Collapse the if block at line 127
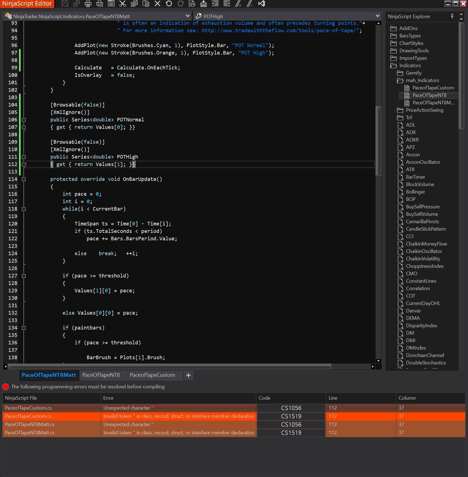The image size is (468, 477). tap(24, 276)
